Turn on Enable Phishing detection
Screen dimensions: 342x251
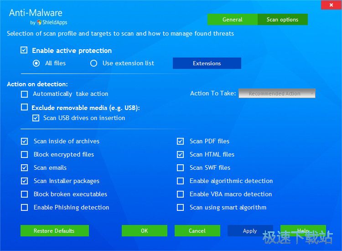click(x=25, y=208)
